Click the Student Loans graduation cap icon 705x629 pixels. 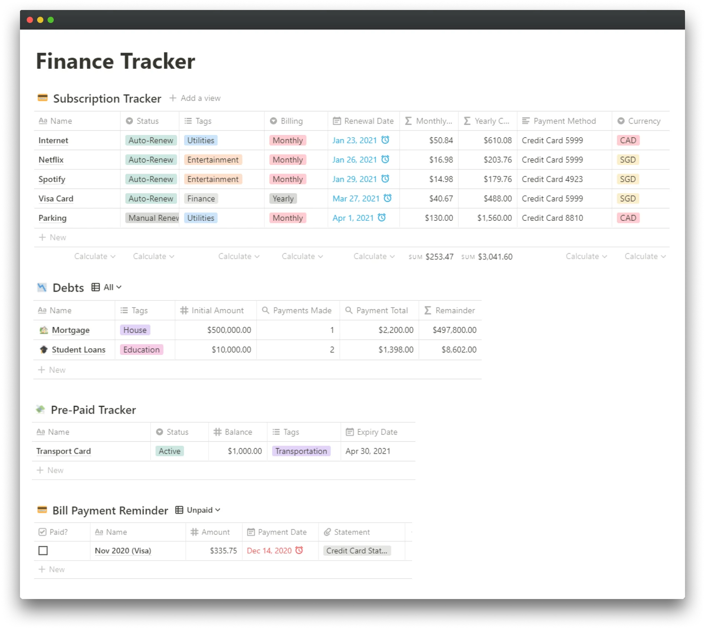(x=44, y=349)
